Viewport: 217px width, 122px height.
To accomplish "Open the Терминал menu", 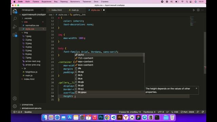I will 87,2.
